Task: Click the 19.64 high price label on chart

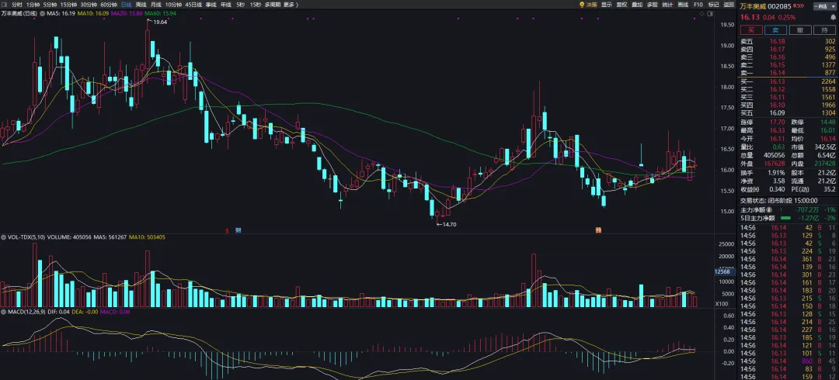Action: coord(159,22)
